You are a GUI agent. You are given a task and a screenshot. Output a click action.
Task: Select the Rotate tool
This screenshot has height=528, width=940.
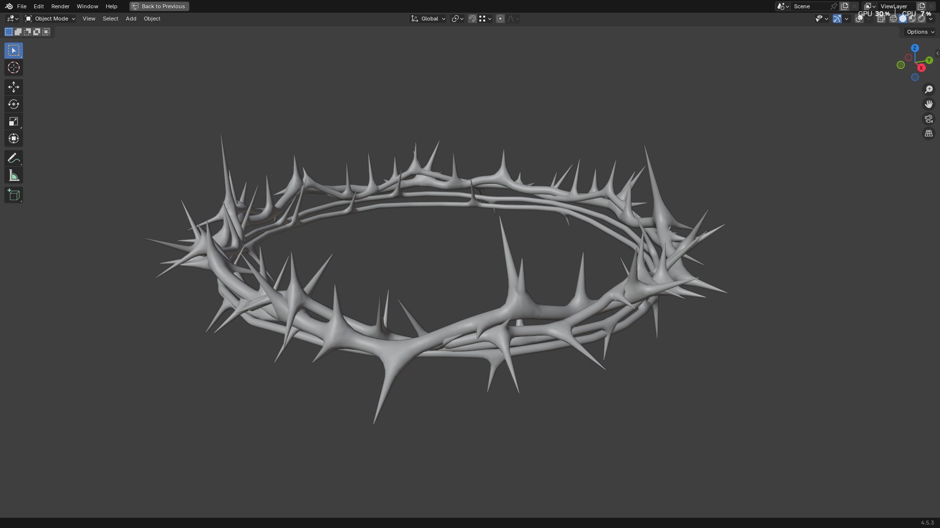(x=14, y=104)
